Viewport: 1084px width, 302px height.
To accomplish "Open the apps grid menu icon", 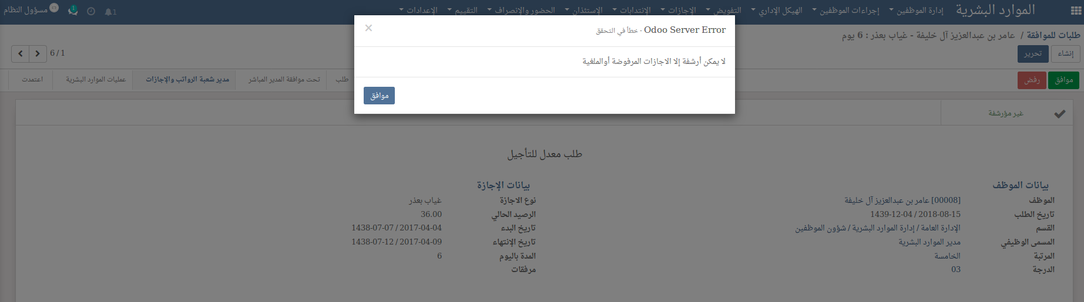I will [x=1075, y=11].
